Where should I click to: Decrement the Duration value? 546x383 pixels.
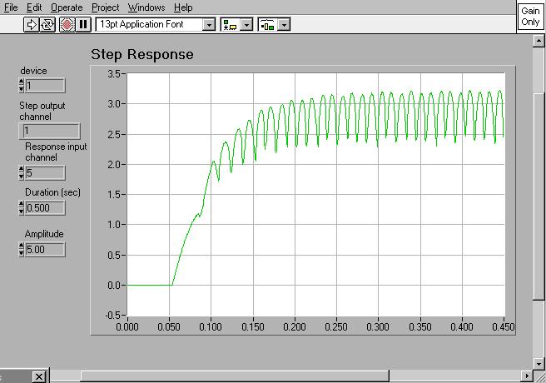22,211
